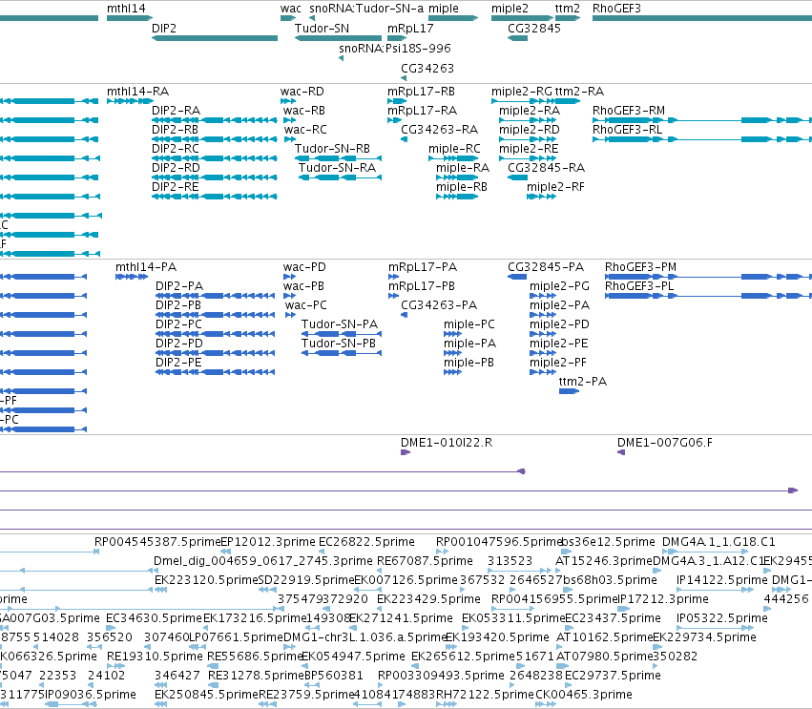Click EST EC26822.5prime label
Screen dimensions: 812x709
[x=366, y=542]
